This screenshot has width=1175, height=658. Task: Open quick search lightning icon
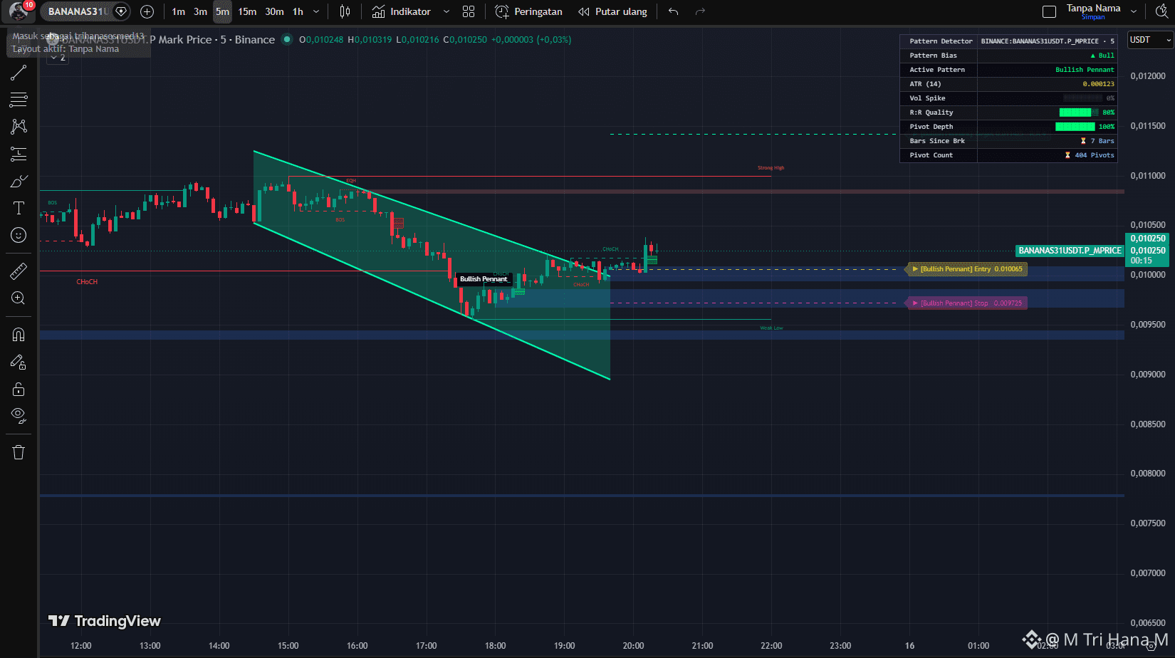click(x=1161, y=11)
